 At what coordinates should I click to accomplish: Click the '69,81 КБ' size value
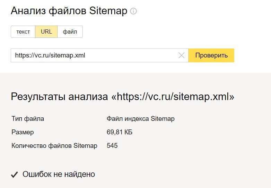point(120,132)
